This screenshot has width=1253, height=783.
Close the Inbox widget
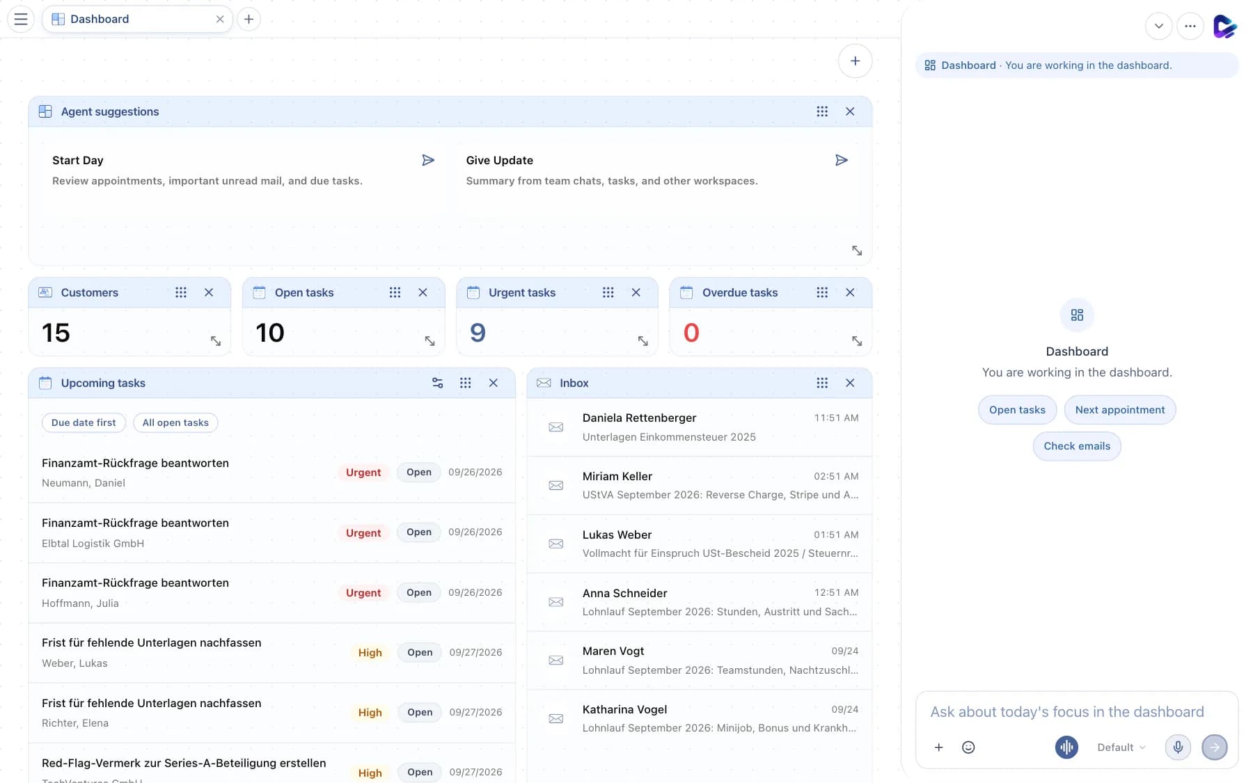(850, 383)
